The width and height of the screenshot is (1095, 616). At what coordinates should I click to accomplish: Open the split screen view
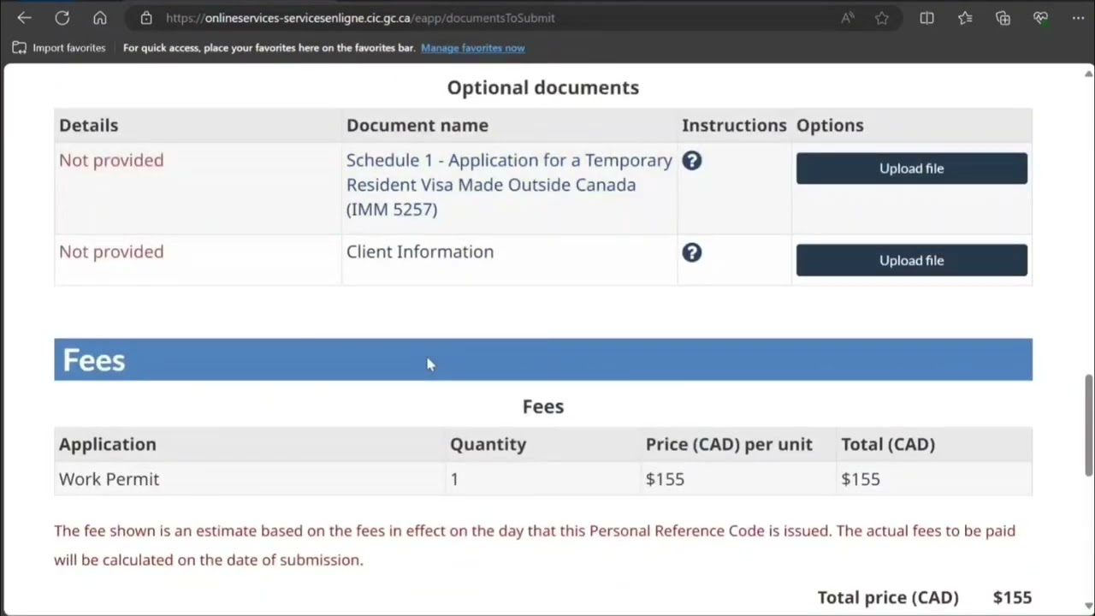tap(926, 18)
